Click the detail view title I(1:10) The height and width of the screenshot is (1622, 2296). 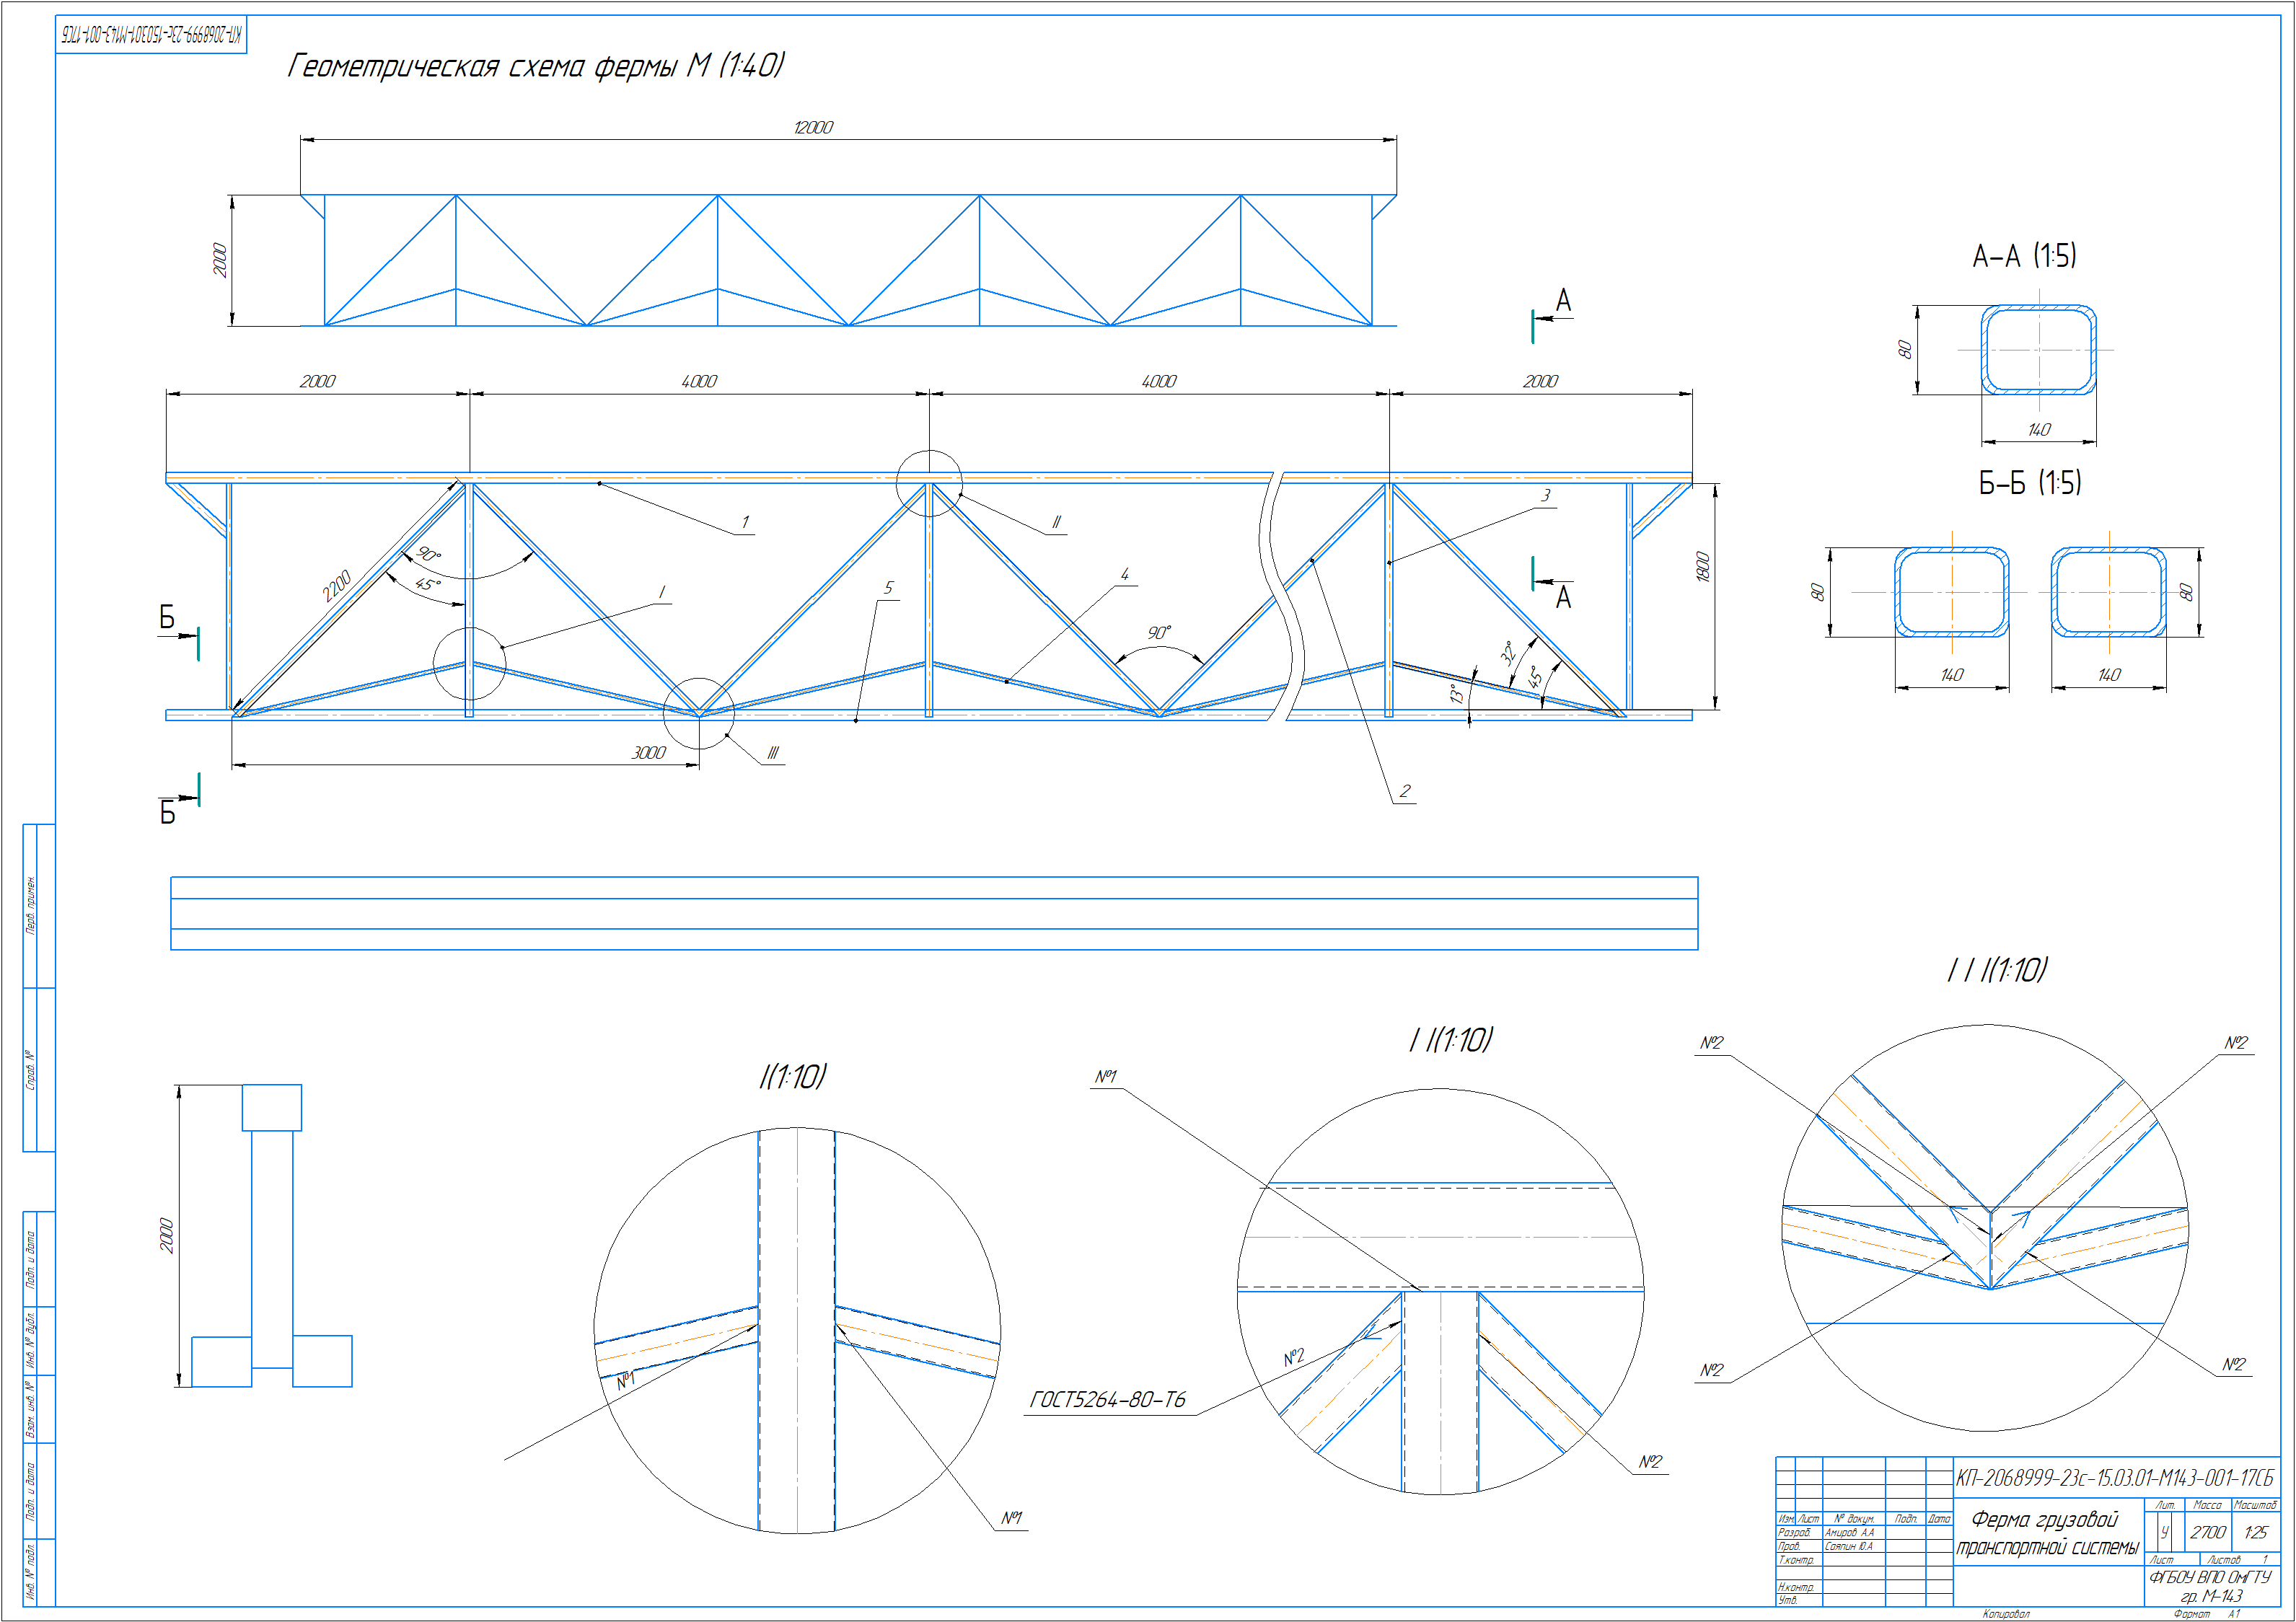(792, 1076)
